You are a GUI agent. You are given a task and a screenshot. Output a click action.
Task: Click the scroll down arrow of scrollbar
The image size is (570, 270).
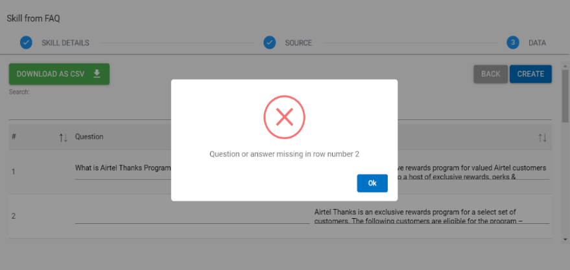point(565,239)
